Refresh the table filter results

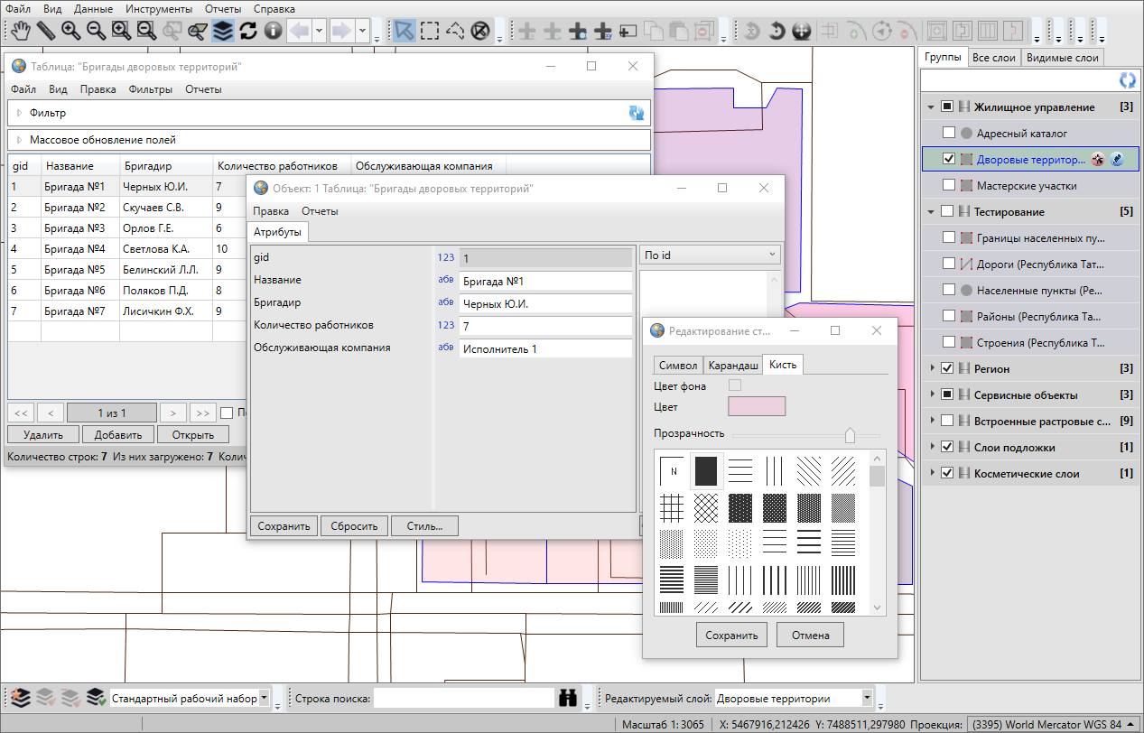click(637, 113)
